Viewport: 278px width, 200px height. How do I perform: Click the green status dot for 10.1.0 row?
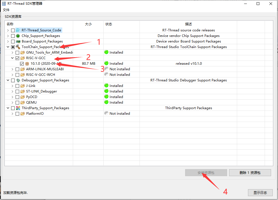(106, 63)
